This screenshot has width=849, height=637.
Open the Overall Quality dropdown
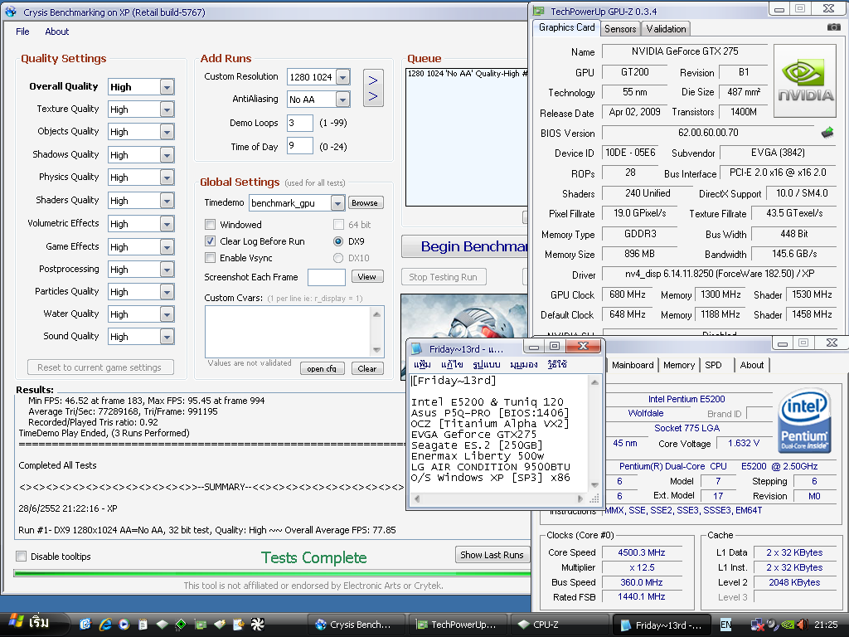167,87
